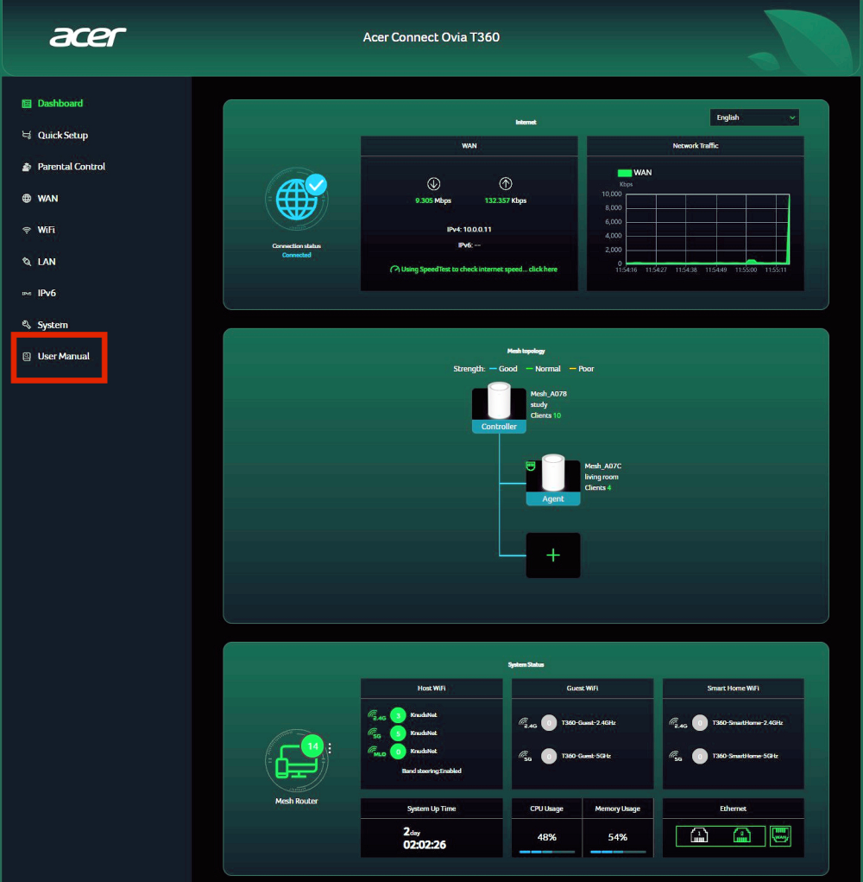863x882 pixels.
Task: Click the User Manual book icon
Action: pos(27,356)
